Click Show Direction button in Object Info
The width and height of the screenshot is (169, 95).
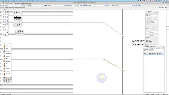pyautogui.click(x=149, y=39)
